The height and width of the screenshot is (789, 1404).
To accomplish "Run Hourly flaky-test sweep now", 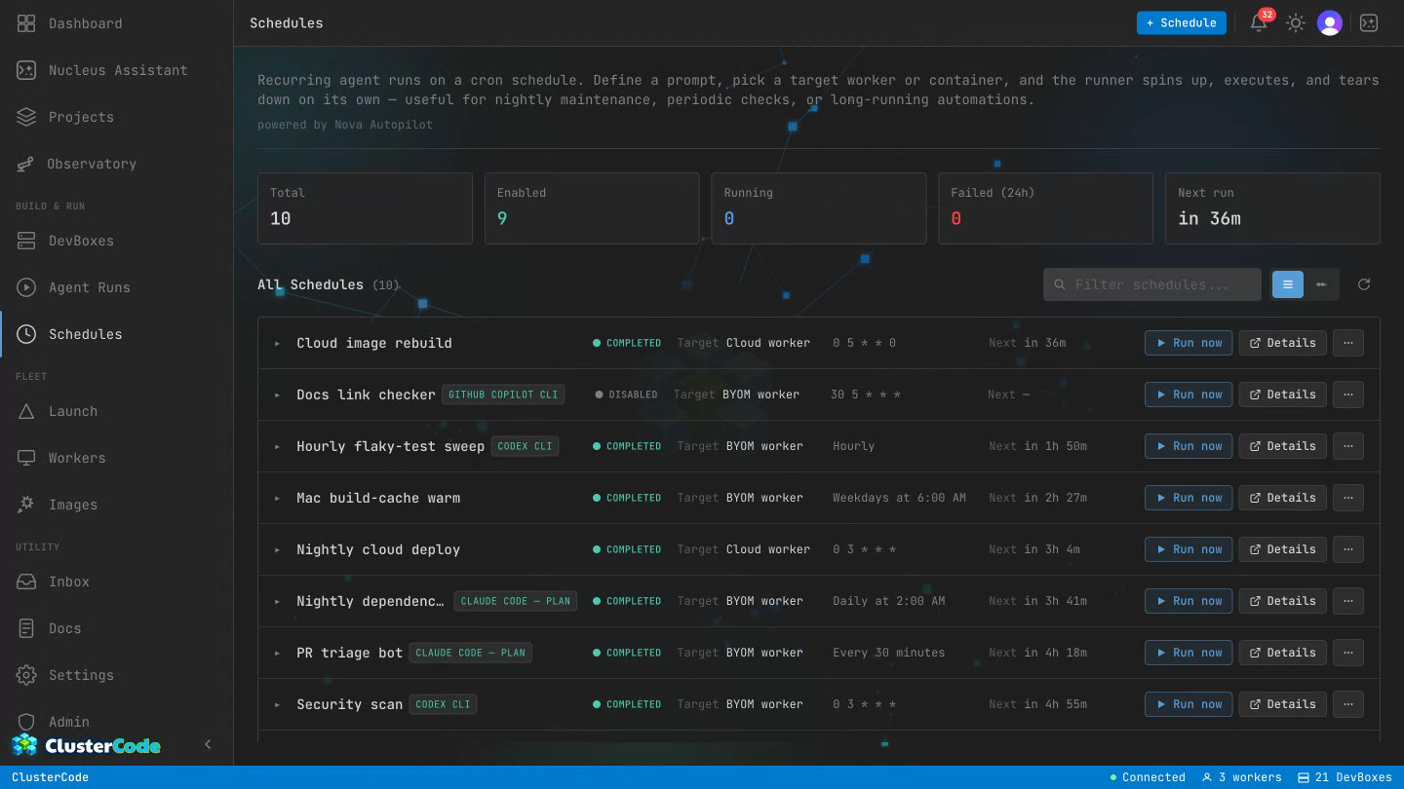I will point(1189,446).
